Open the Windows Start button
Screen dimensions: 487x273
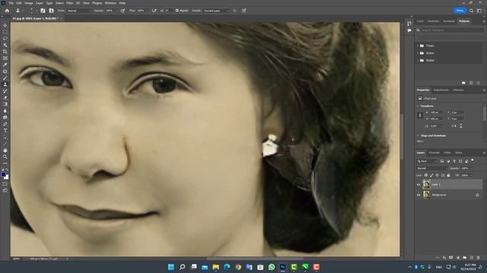click(170, 267)
